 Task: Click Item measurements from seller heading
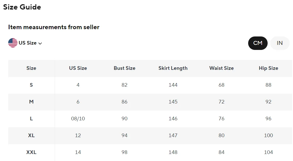coord(54,27)
